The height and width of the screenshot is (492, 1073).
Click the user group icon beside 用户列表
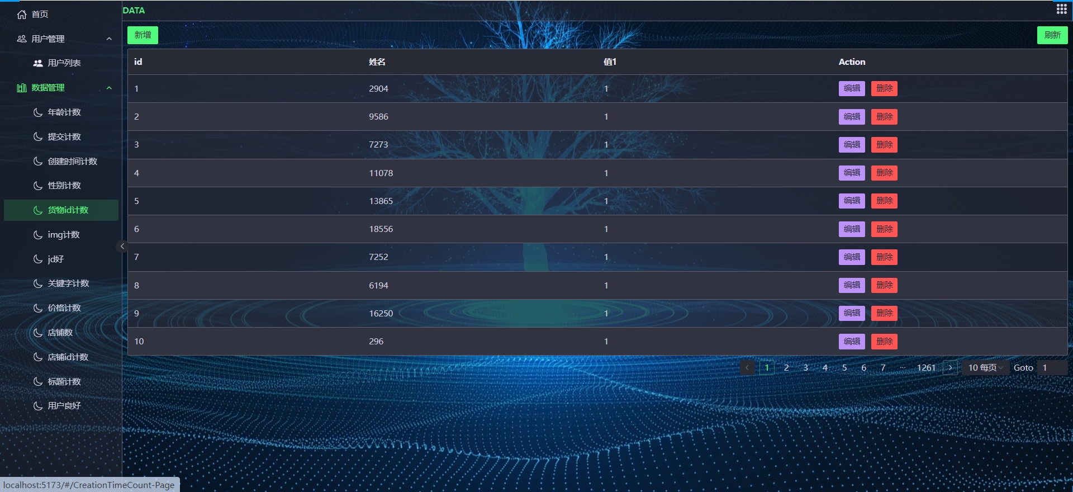(x=38, y=63)
